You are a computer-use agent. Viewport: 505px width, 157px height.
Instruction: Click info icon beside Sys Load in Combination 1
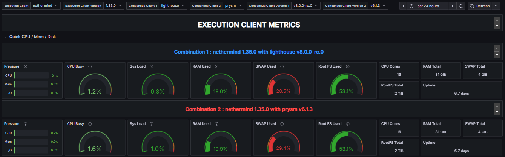pos(151,66)
